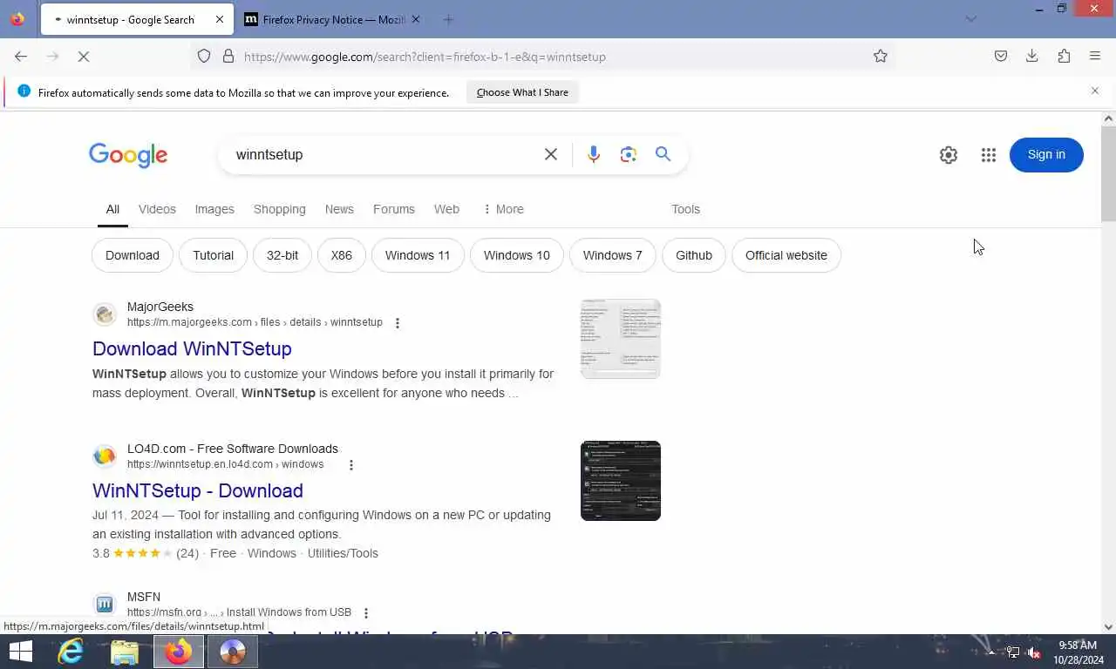This screenshot has height=669, width=1116.
Task: Submit search with magnifier icon
Action: [663, 154]
